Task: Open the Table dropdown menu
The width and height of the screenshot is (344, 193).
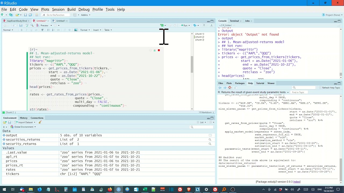Action: click(108, 30)
